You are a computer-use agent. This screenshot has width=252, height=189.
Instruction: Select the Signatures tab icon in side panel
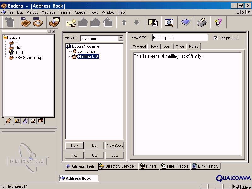25,121
